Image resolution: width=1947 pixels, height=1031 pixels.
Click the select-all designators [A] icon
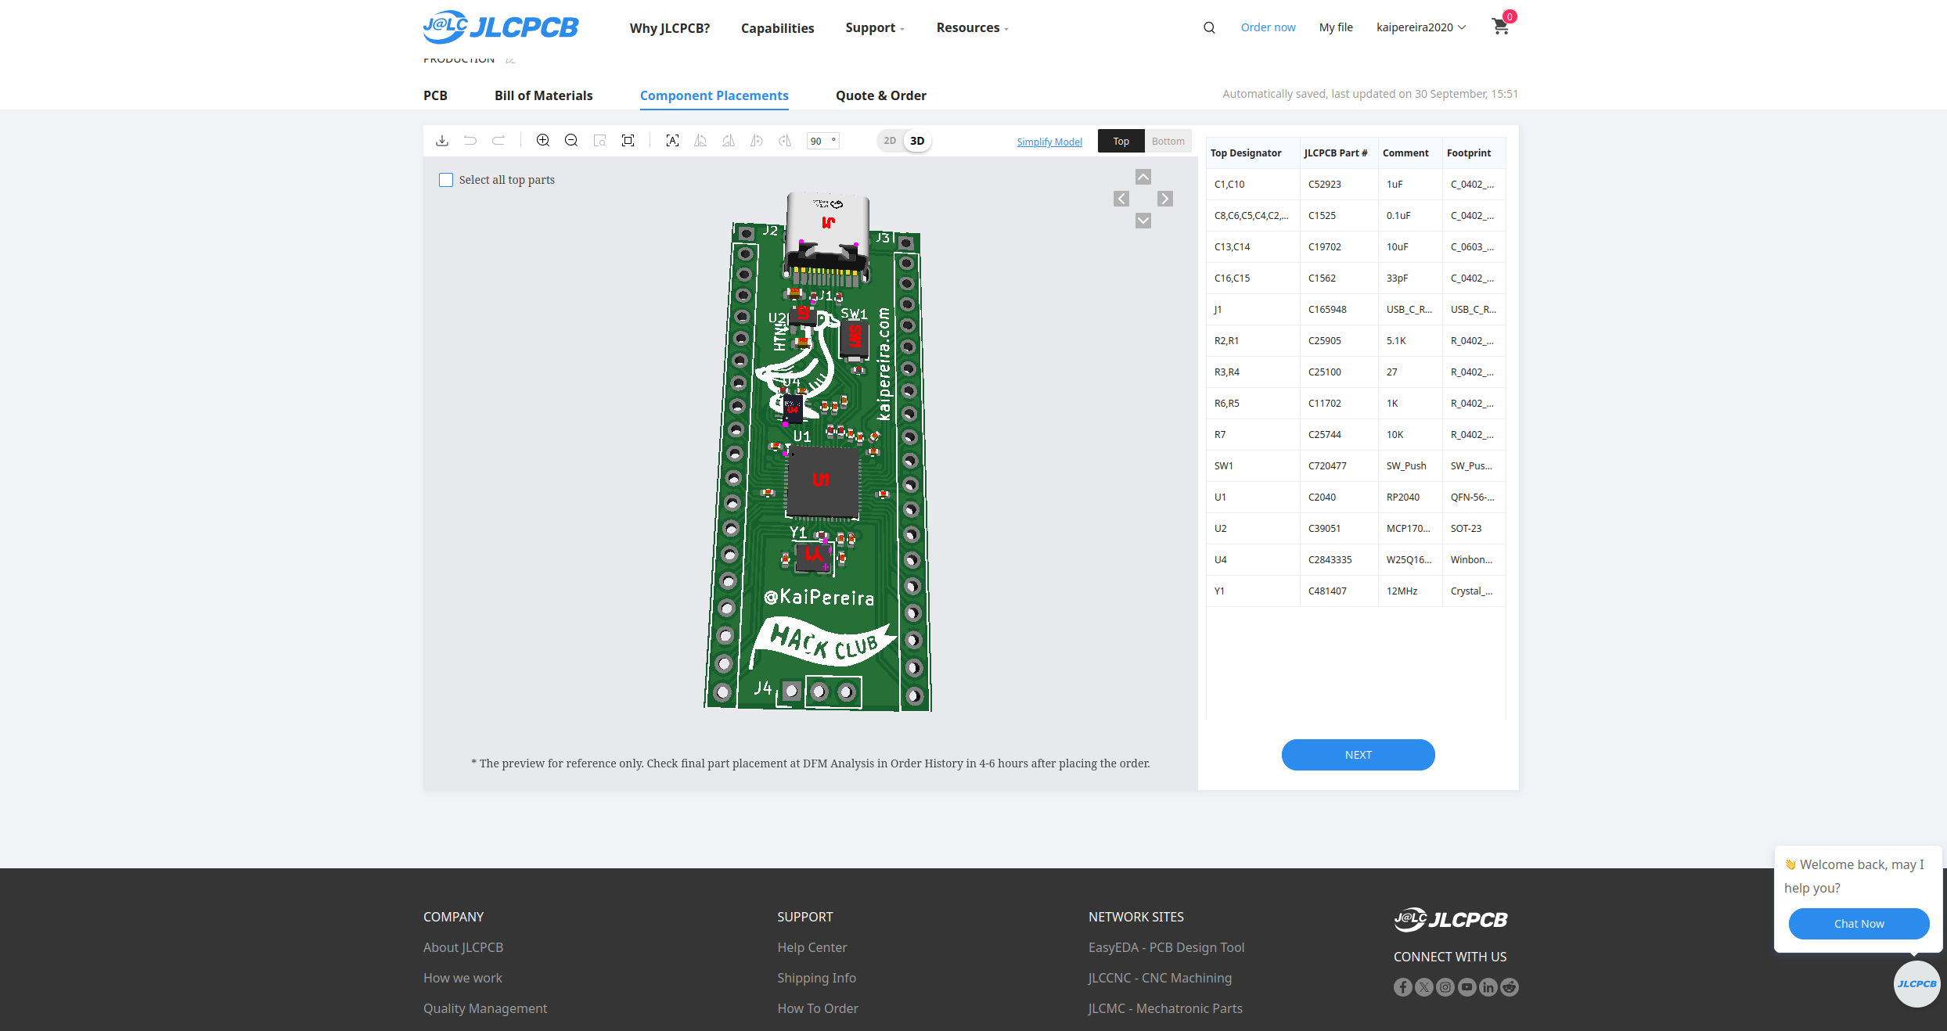672,141
